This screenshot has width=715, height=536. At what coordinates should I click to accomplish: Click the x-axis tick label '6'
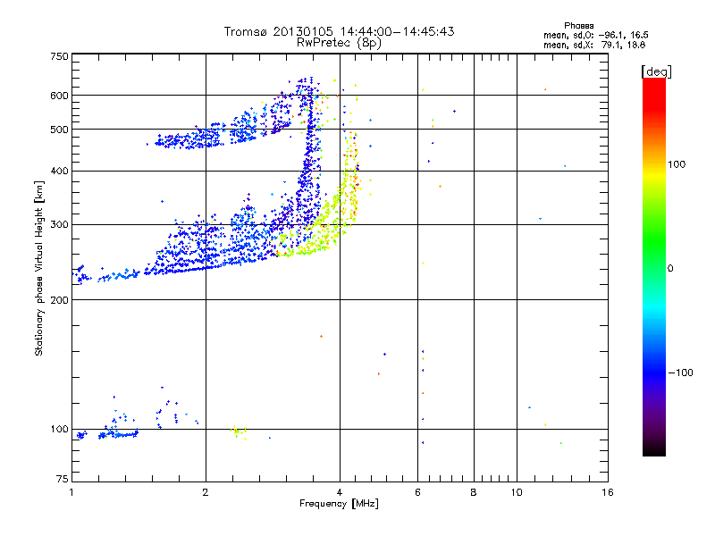(417, 492)
